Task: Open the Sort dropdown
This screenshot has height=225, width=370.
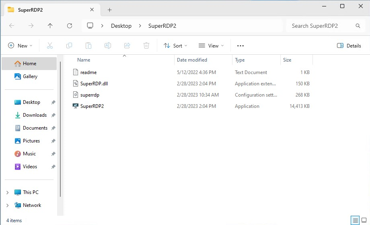Action: click(176, 45)
